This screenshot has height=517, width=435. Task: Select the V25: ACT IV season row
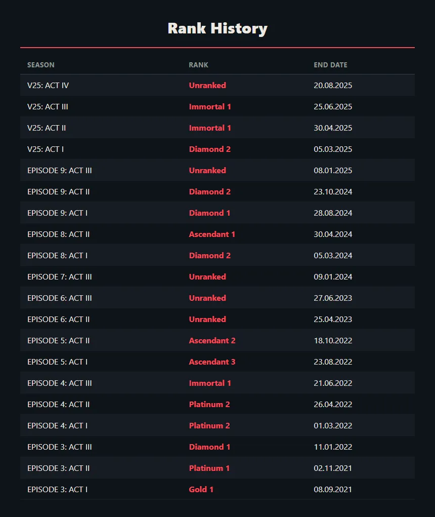click(217, 86)
